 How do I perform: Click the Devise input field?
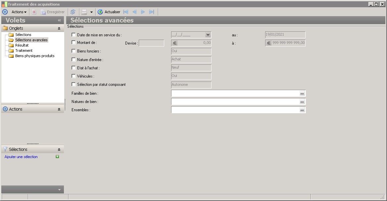click(151, 43)
